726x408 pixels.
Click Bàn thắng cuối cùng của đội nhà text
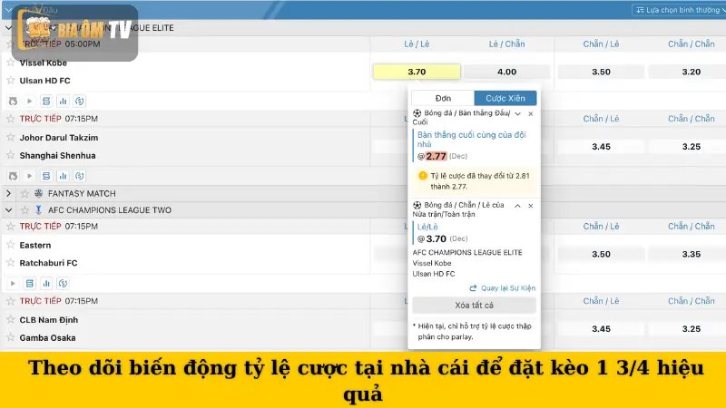[471, 140]
